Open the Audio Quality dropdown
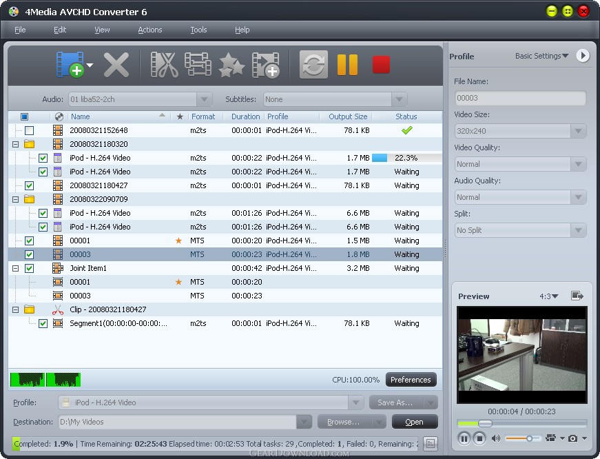 [x=578, y=197]
